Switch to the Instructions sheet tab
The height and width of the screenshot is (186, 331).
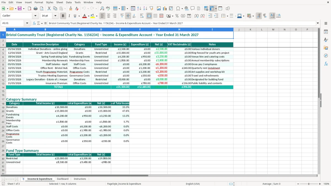click(x=80, y=179)
